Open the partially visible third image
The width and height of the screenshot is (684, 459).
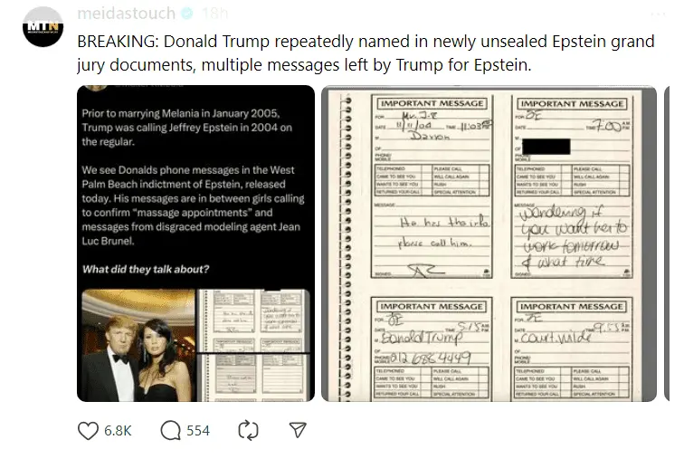click(x=667, y=244)
